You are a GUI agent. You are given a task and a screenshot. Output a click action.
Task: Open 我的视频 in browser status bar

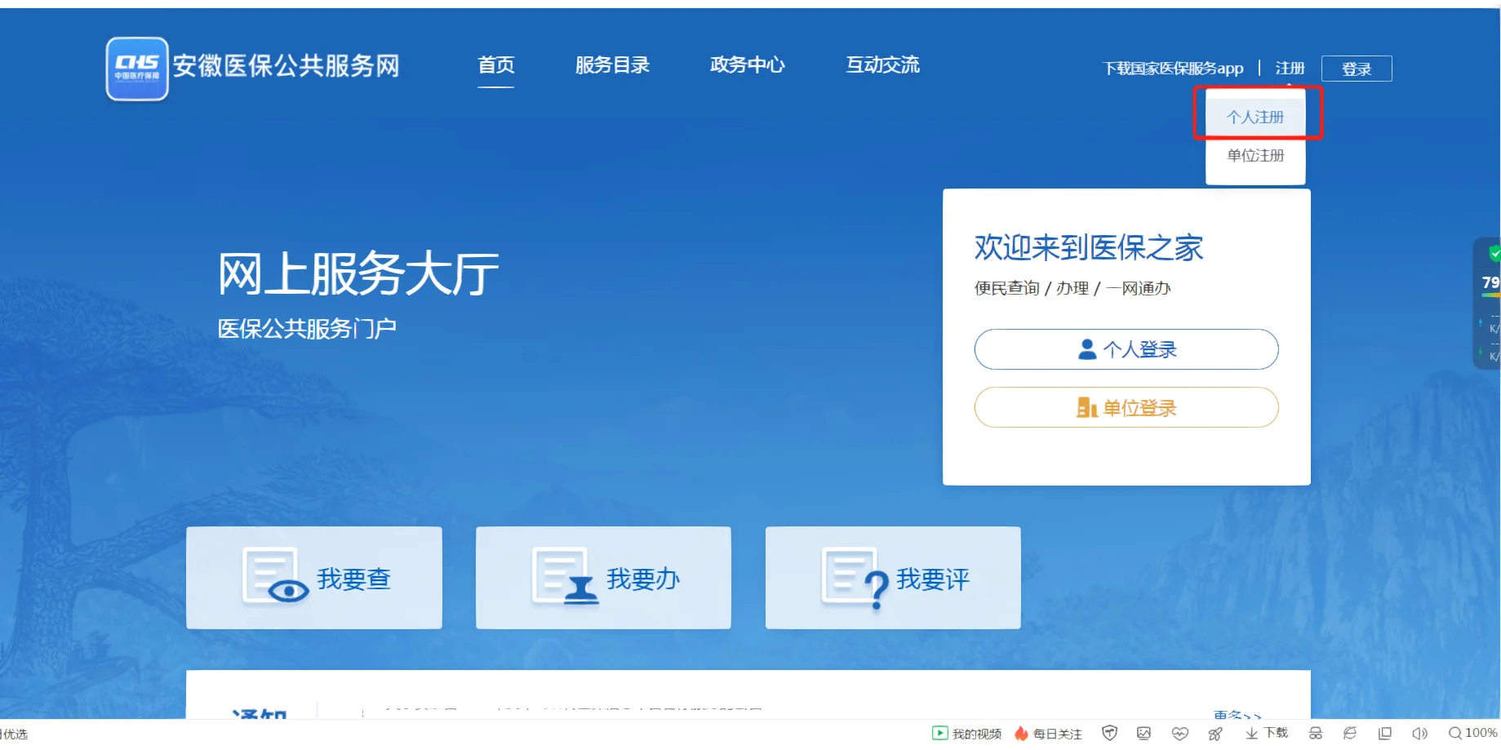pos(967,734)
